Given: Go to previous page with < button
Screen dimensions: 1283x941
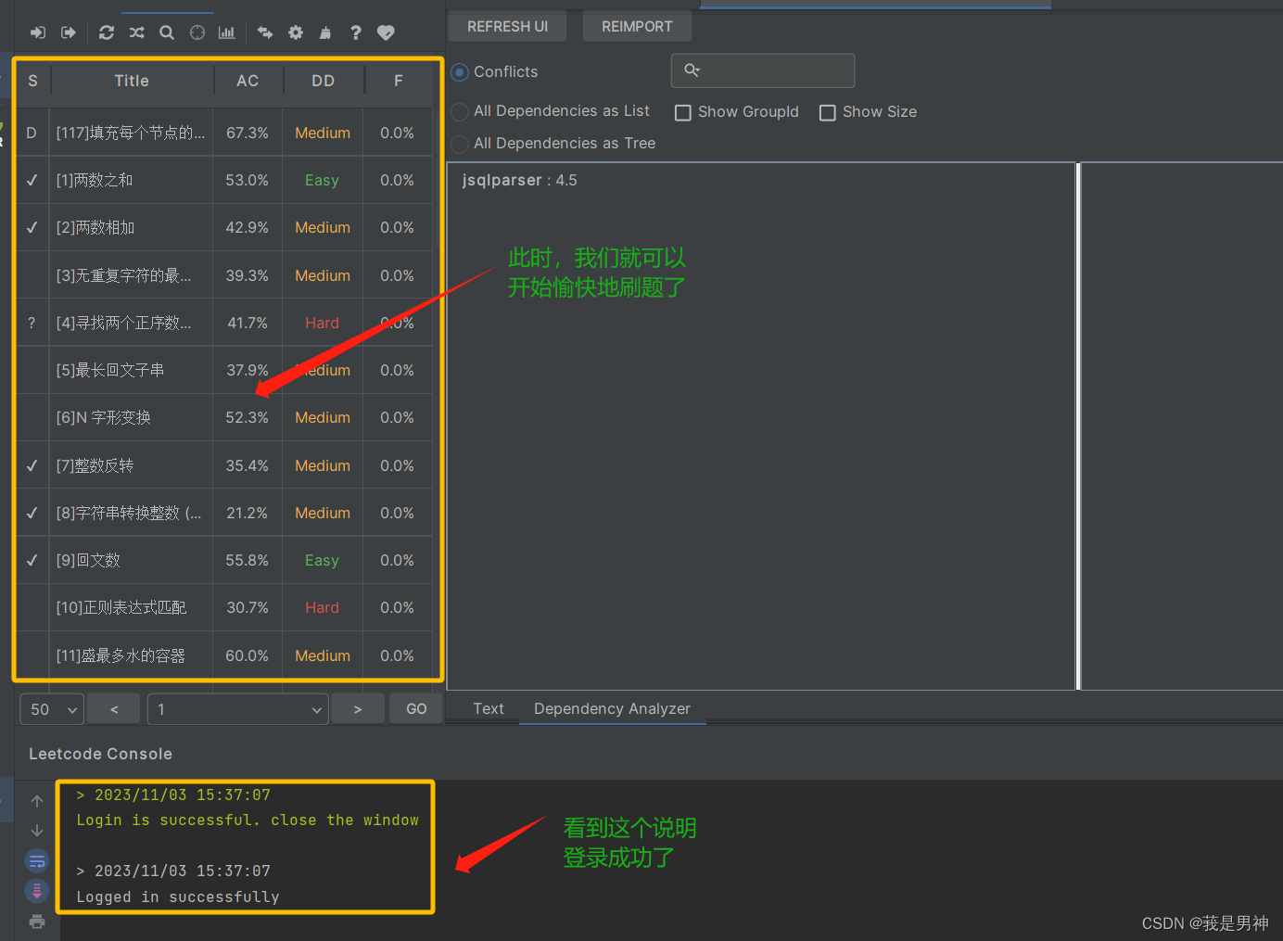Looking at the screenshot, I should (114, 709).
